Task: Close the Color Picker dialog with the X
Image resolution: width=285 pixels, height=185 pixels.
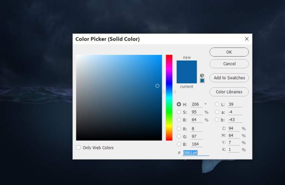Action: [247, 39]
